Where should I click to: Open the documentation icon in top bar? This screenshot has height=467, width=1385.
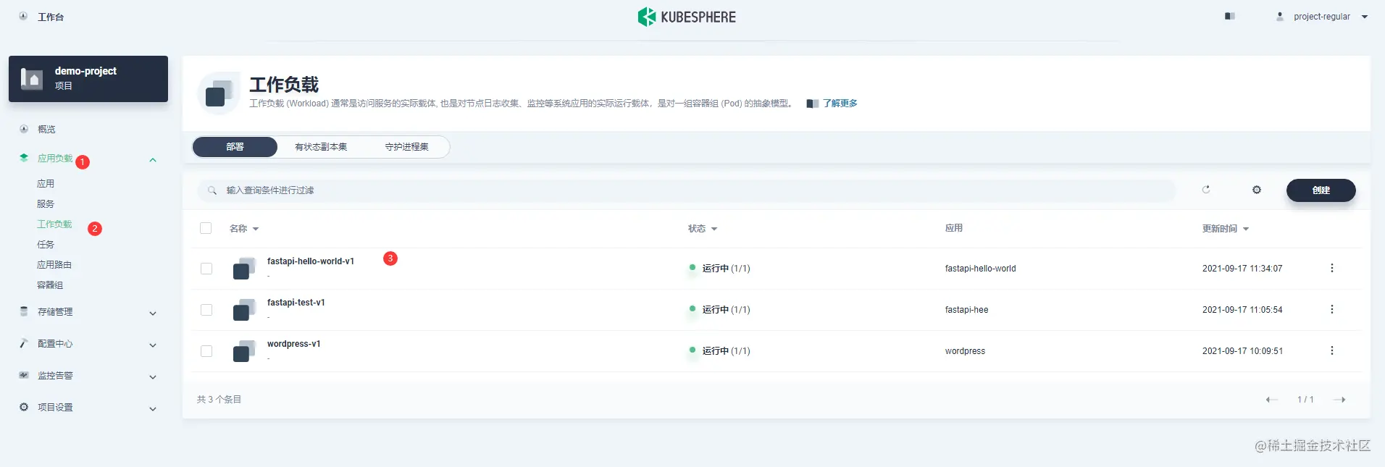[1229, 16]
